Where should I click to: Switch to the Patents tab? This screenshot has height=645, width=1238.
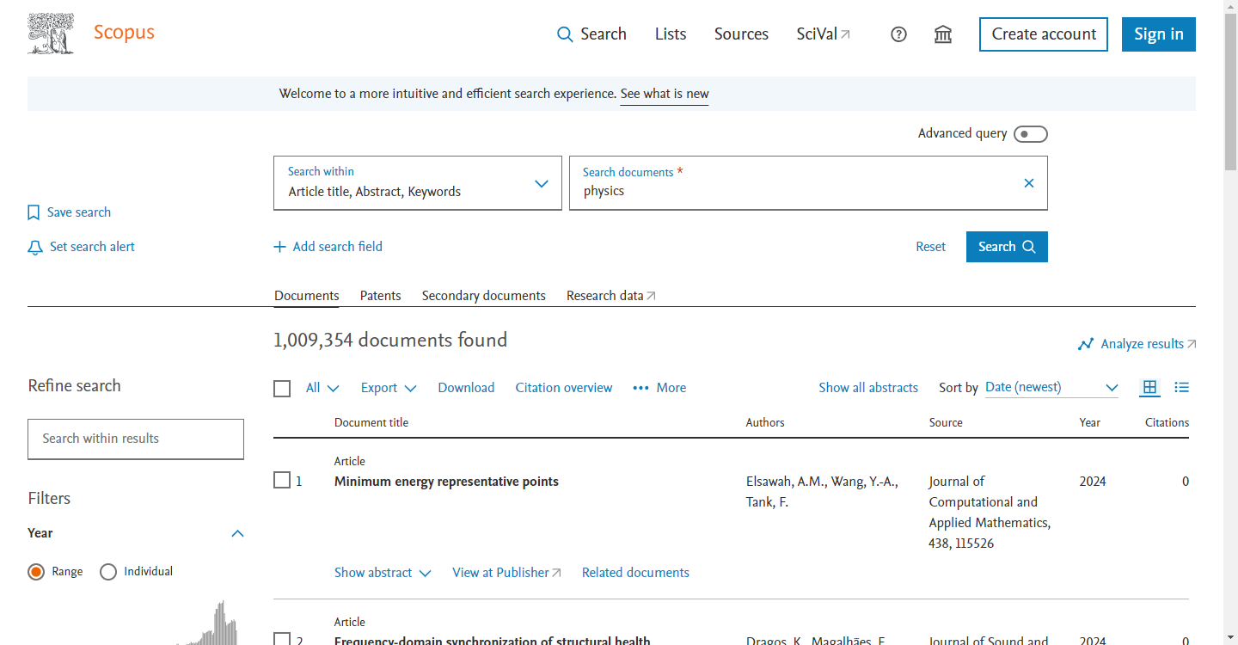pyautogui.click(x=381, y=296)
